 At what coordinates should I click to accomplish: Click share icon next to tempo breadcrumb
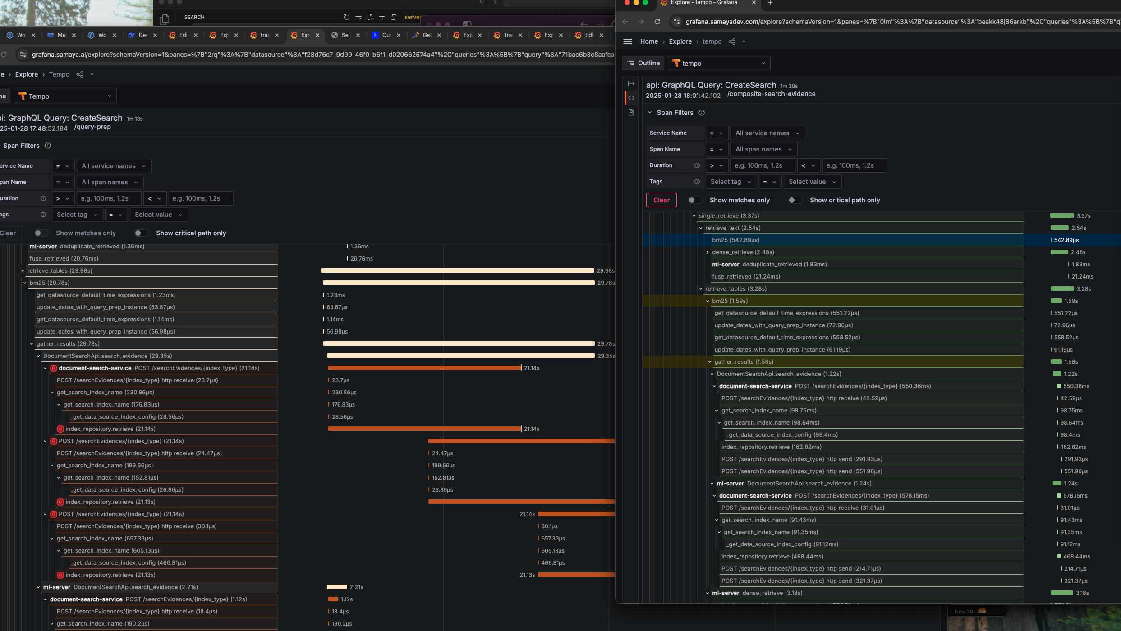[x=732, y=41]
